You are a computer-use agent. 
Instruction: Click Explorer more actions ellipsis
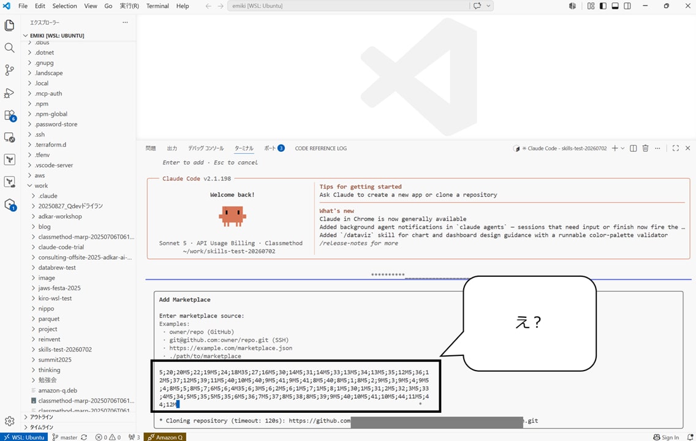pyautogui.click(x=125, y=22)
